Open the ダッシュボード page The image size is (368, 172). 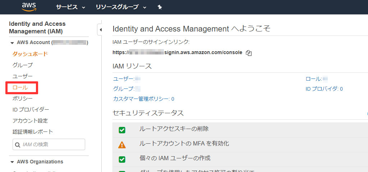coord(30,54)
